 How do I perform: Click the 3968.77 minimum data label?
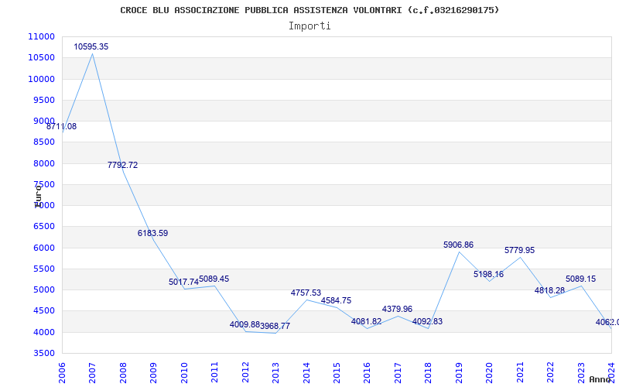[275, 326]
